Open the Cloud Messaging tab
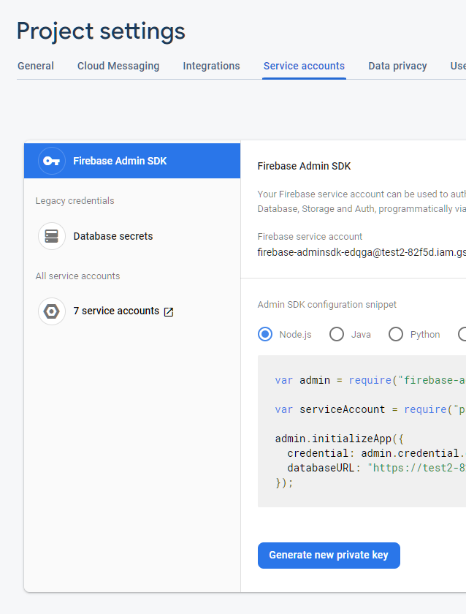Viewport: 466px width, 614px height. (x=118, y=66)
